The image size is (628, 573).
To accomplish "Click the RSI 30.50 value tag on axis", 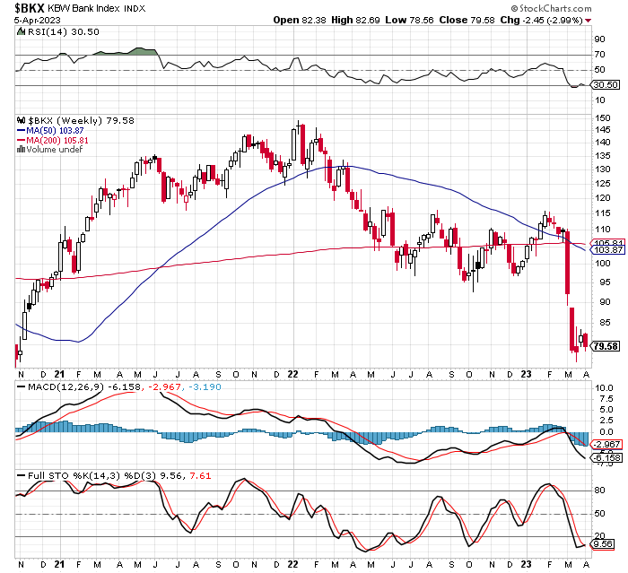I will (x=606, y=84).
